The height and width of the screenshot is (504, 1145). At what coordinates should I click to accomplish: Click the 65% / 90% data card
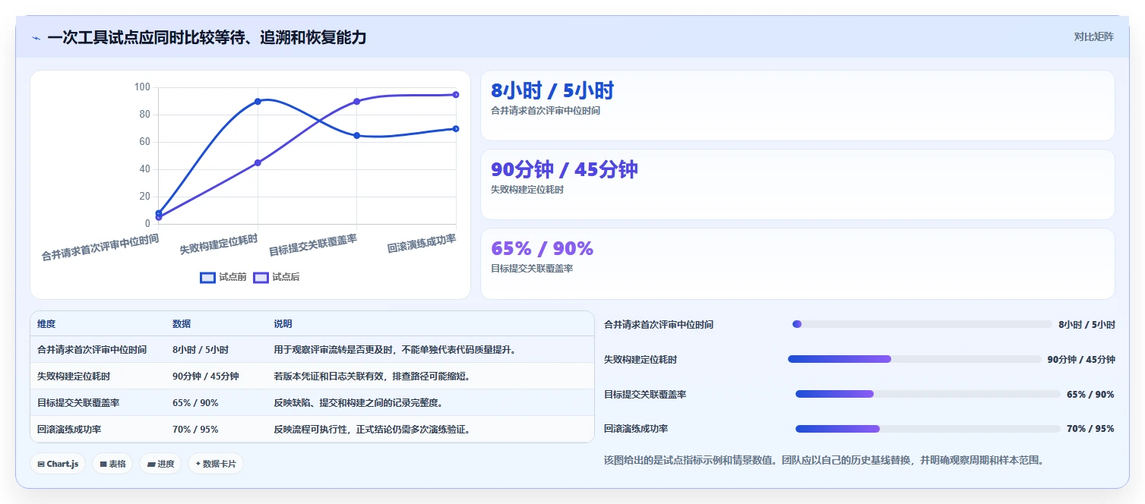pos(797,263)
